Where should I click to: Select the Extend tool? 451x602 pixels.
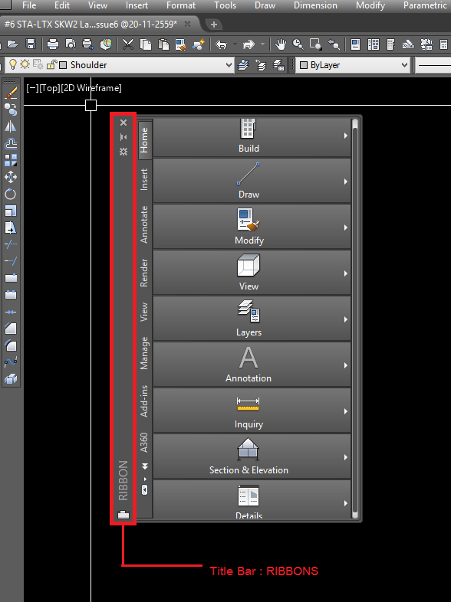tap(11, 261)
